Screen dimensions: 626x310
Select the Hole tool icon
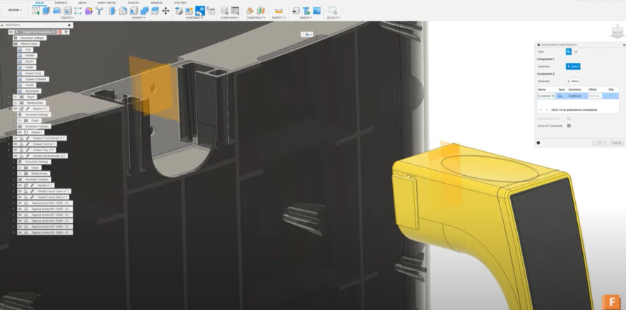(67, 11)
